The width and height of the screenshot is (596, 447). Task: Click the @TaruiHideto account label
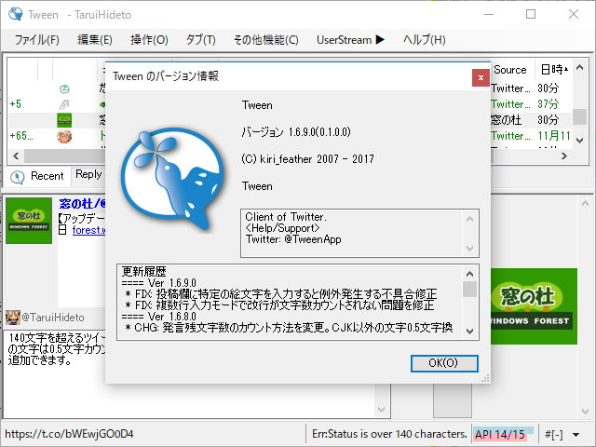(x=53, y=318)
